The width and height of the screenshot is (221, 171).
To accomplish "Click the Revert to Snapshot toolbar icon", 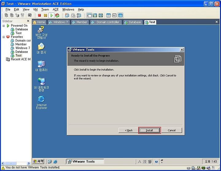I will tap(73, 15).
